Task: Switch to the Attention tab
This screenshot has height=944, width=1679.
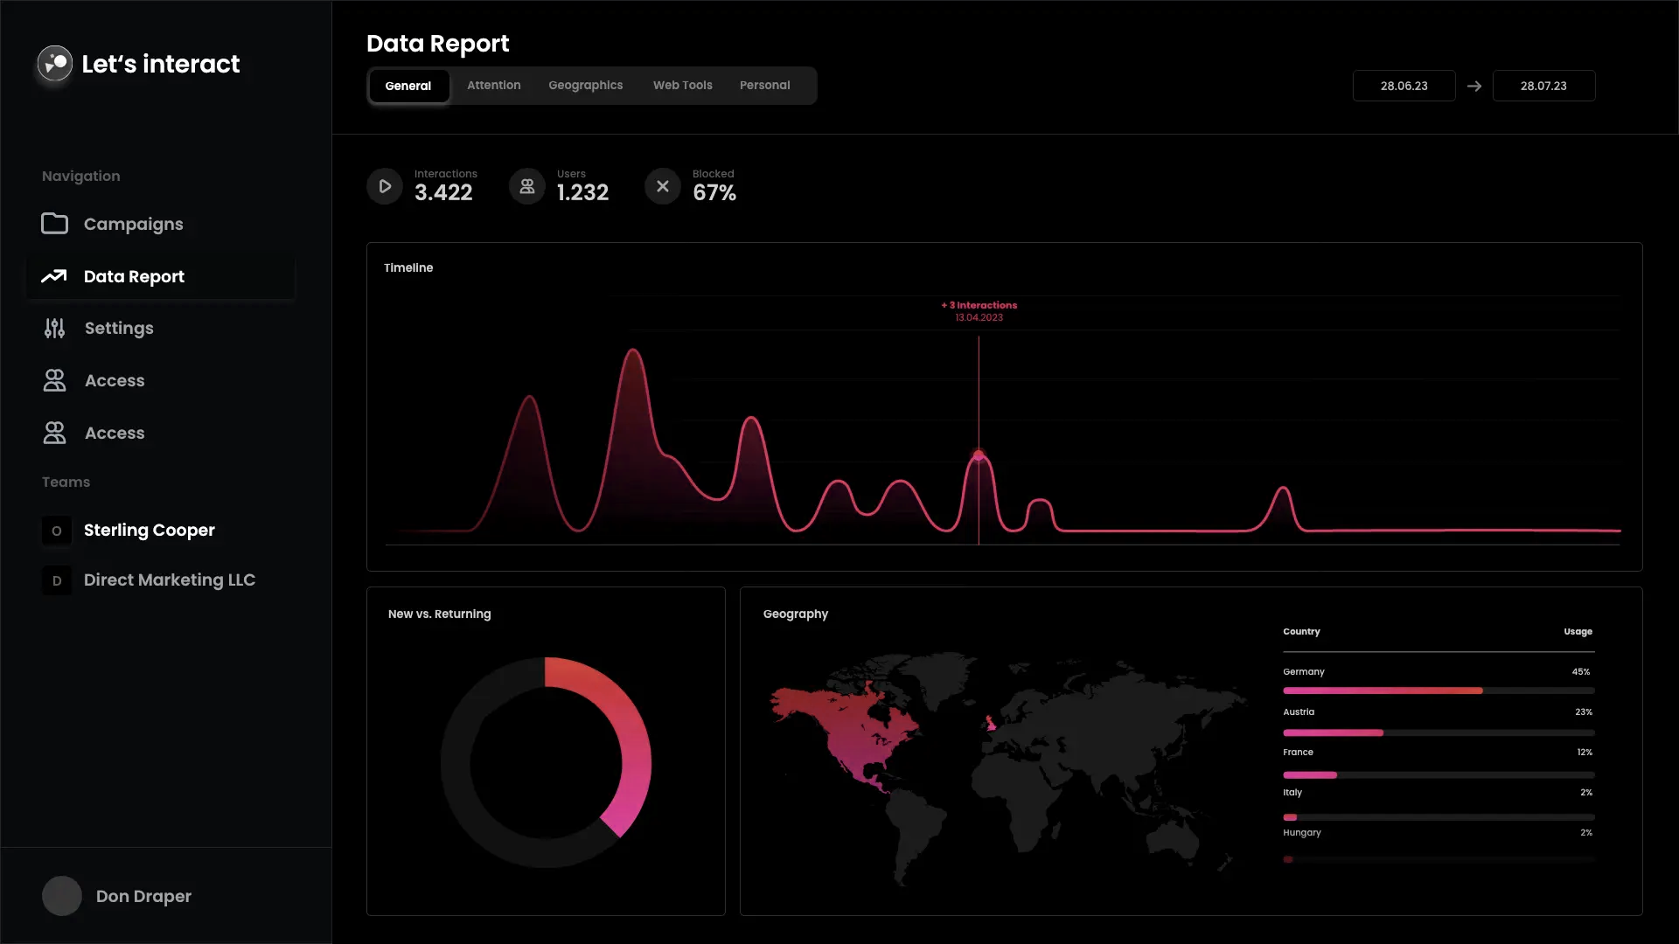Action: coord(494,85)
